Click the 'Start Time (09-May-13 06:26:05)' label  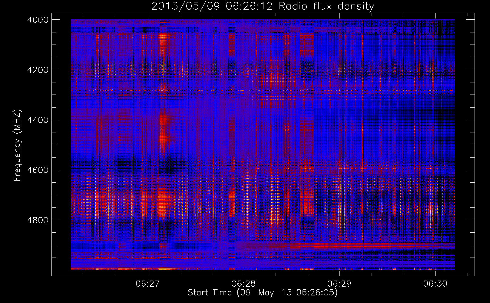click(263, 293)
